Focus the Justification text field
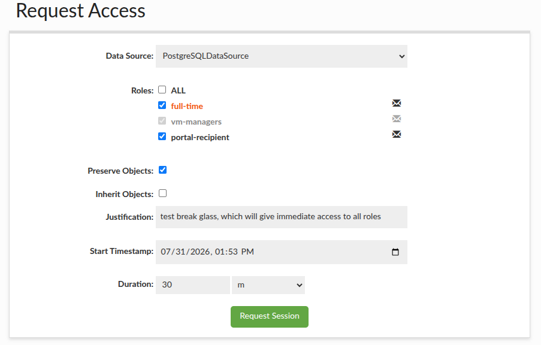The height and width of the screenshot is (345, 541). pos(282,217)
